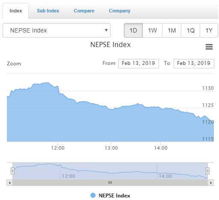Viewport: 219px width, 200px height.
Task: Click the dropdown arrow of index selector
Action: [x=106, y=30]
